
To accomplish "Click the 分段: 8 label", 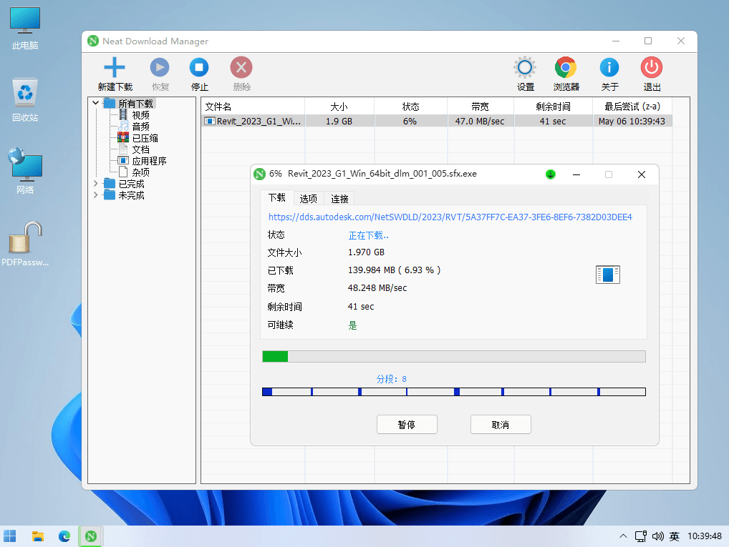I will click(392, 379).
